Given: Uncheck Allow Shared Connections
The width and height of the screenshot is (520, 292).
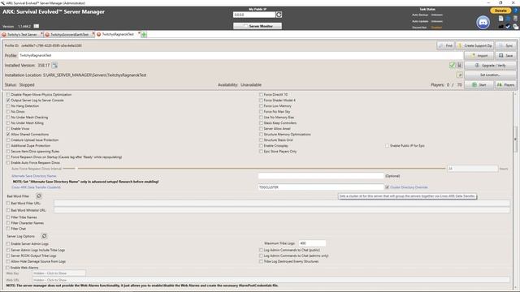Looking at the screenshot, I should 8,135.
